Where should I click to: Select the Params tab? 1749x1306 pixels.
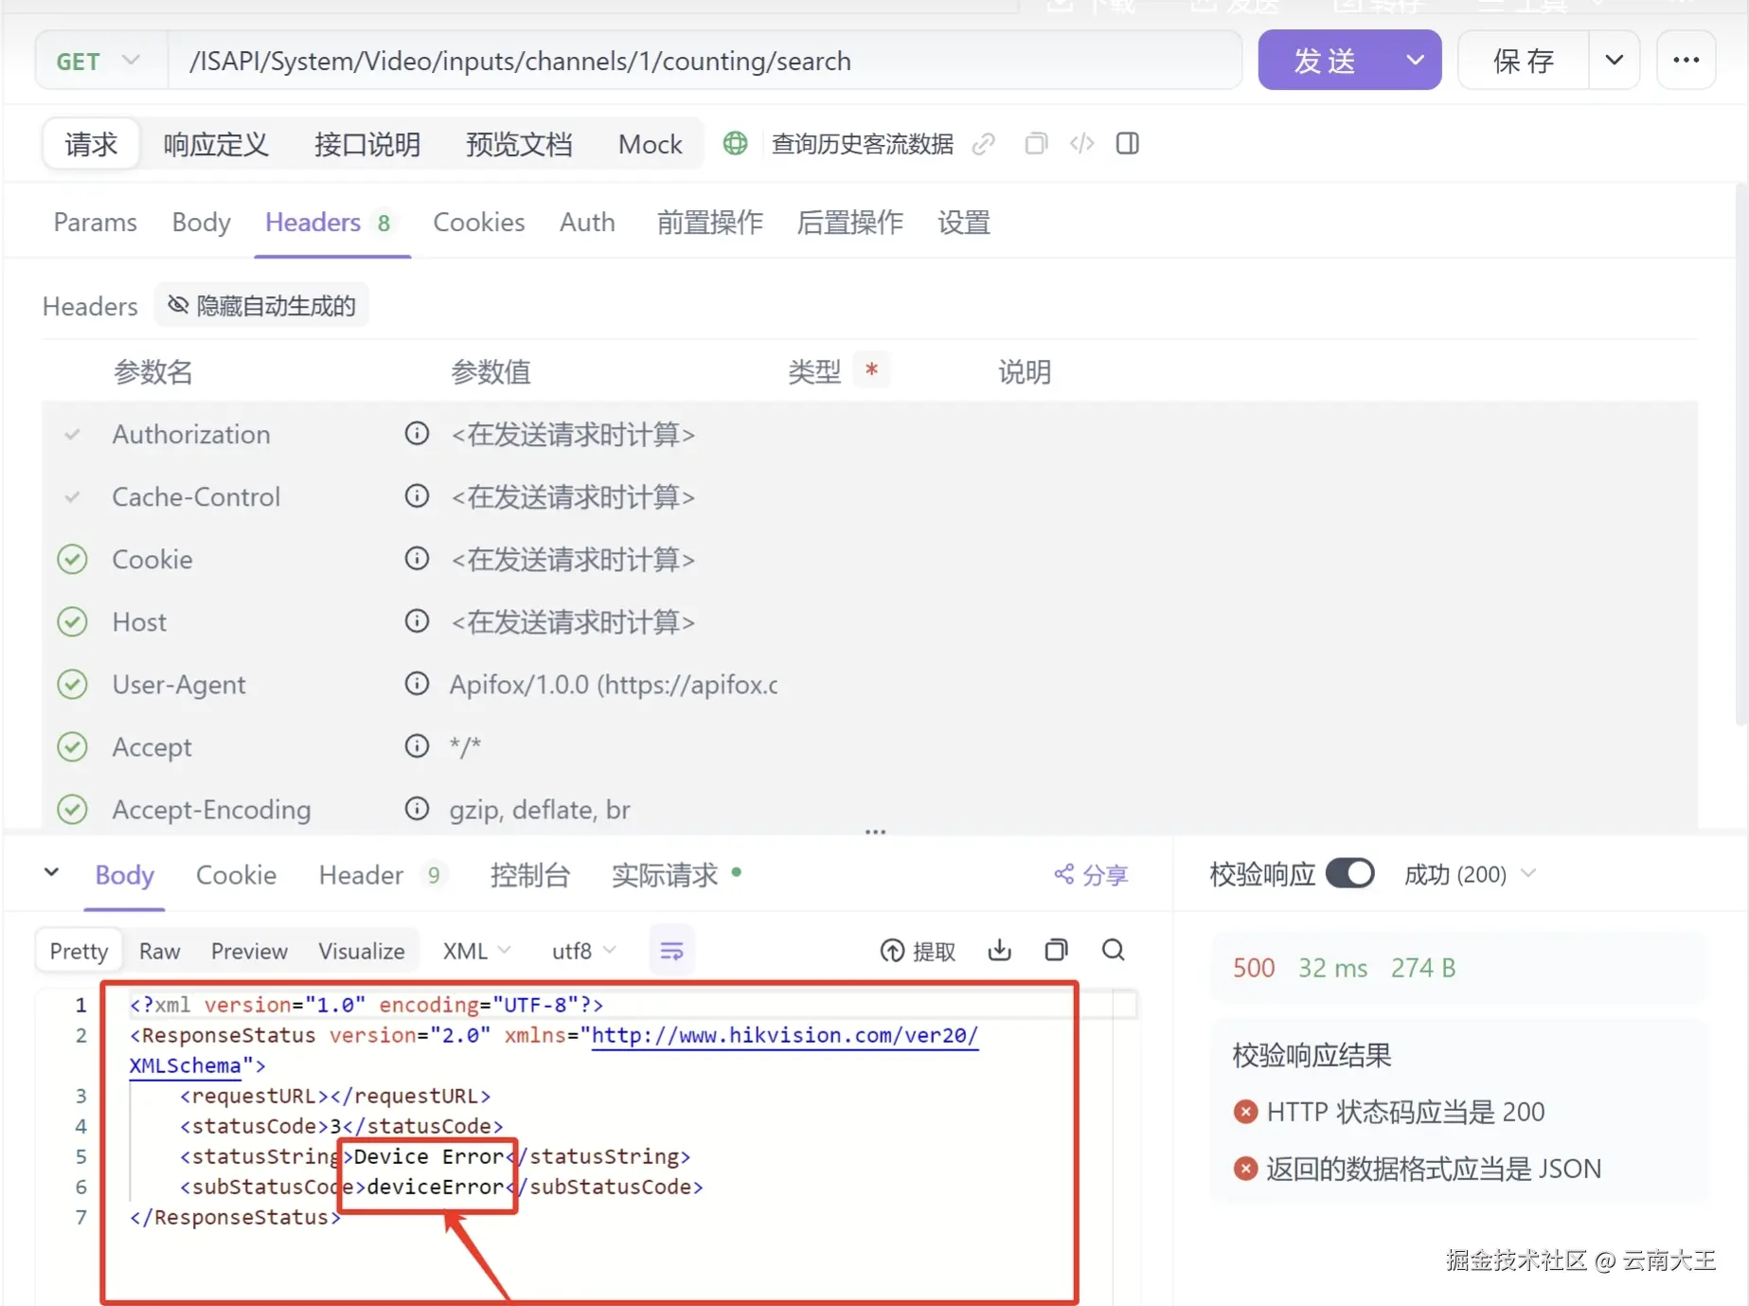(95, 223)
